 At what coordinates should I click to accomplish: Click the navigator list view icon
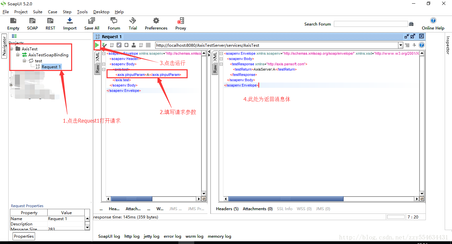point(14,36)
